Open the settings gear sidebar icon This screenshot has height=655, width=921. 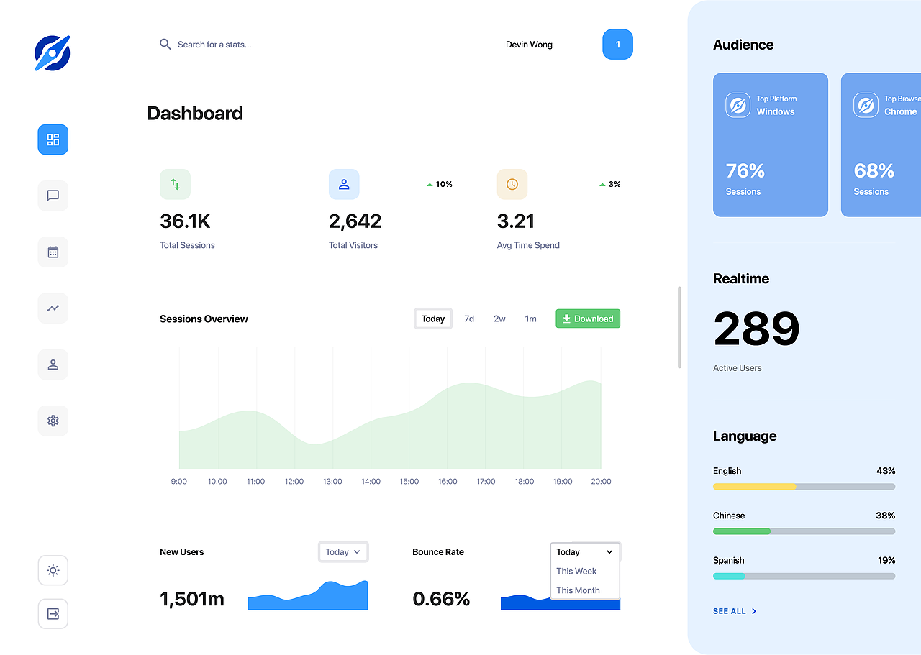click(x=53, y=421)
